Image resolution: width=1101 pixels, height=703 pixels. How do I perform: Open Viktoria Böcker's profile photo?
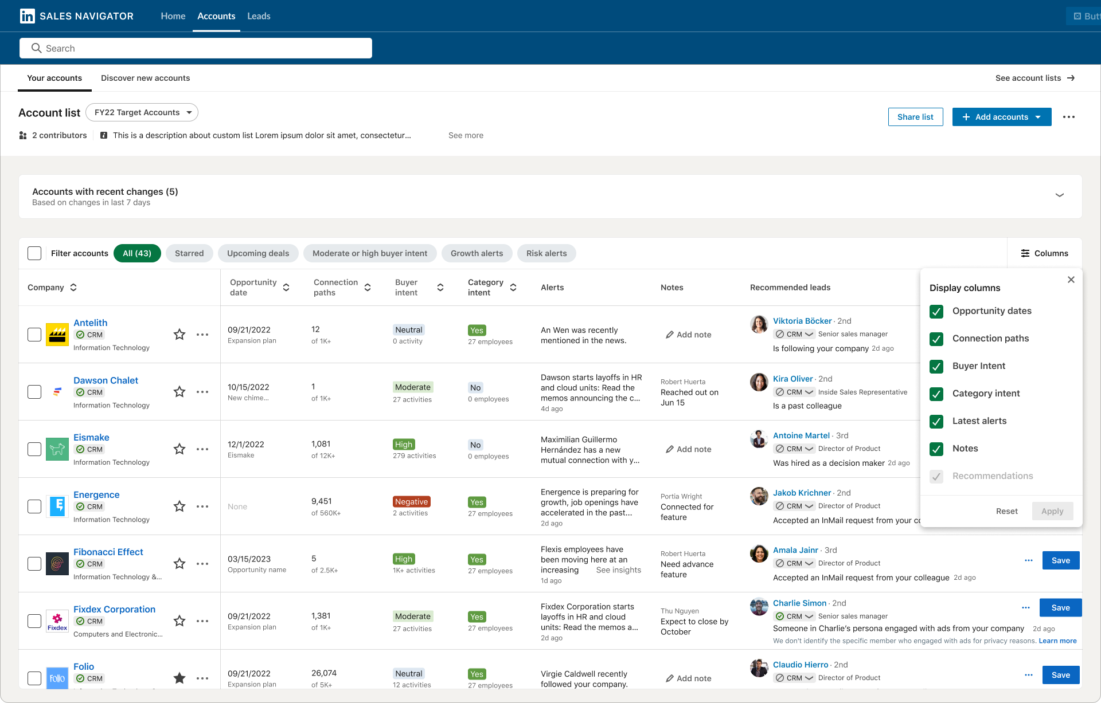759,324
